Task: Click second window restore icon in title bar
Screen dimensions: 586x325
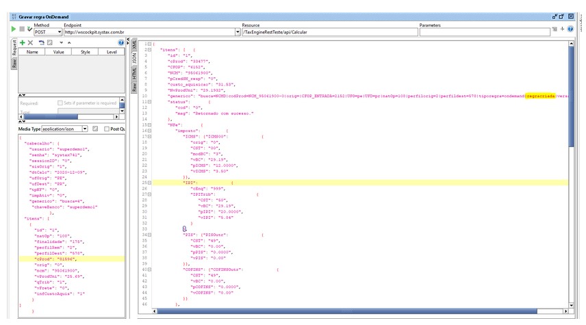Action: pos(562,16)
